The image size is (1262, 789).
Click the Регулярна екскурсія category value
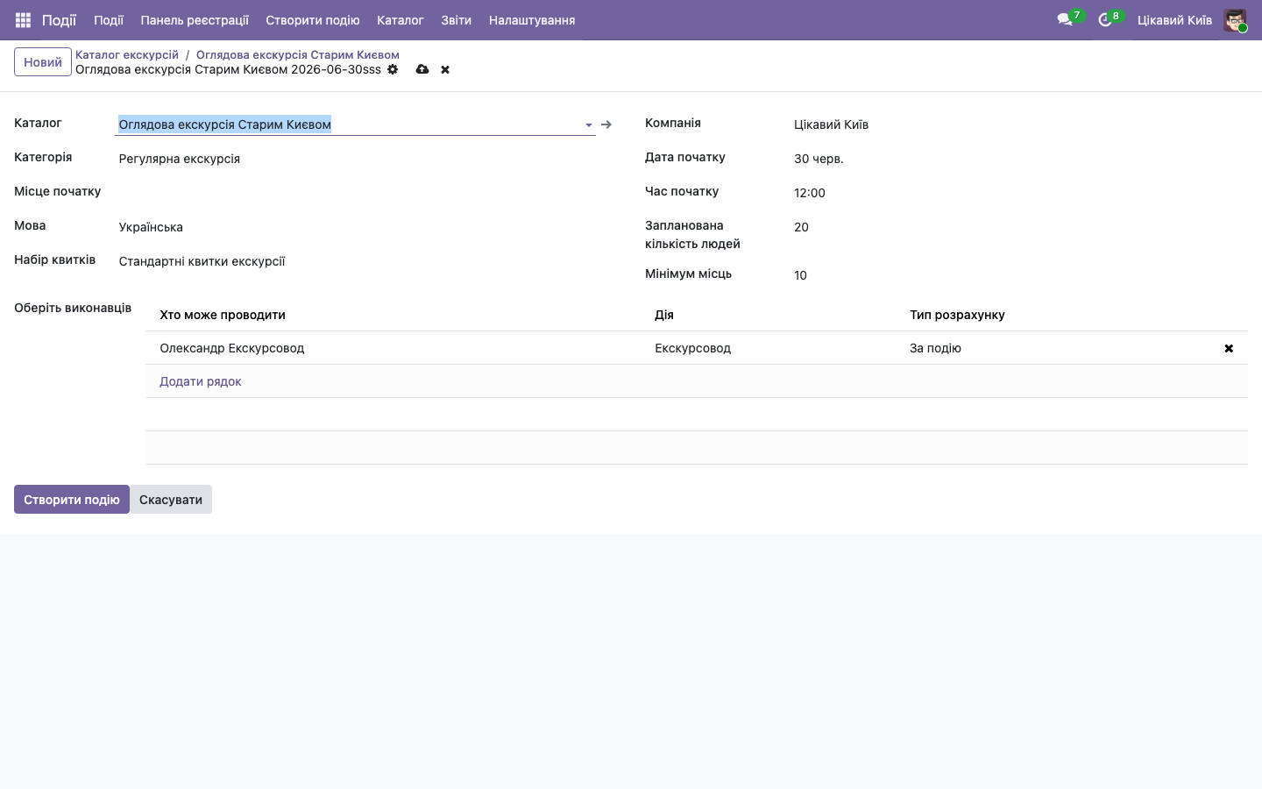[x=180, y=159]
